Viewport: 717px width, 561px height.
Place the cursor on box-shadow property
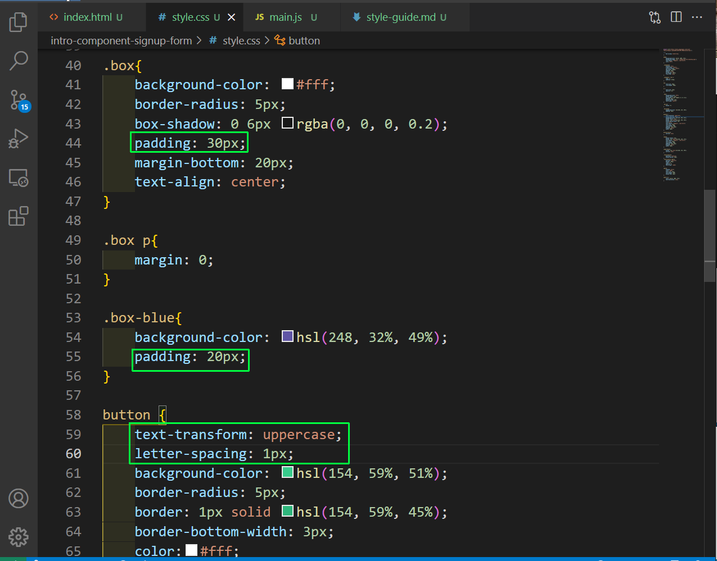point(175,124)
